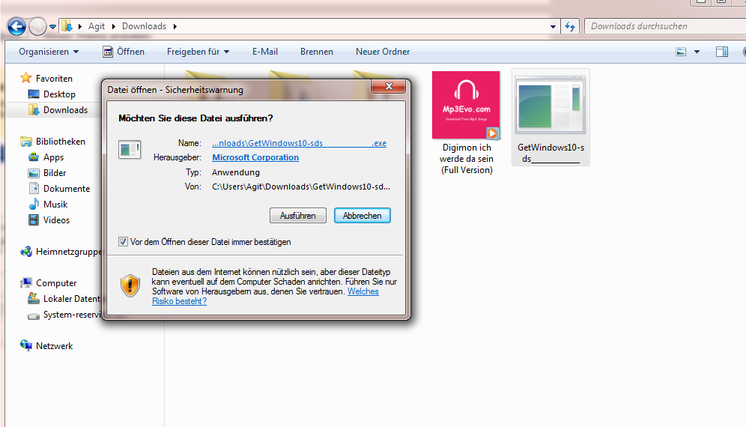Image resolution: width=746 pixels, height=427 pixels.
Task: Click the change view icon
Action: click(x=682, y=52)
